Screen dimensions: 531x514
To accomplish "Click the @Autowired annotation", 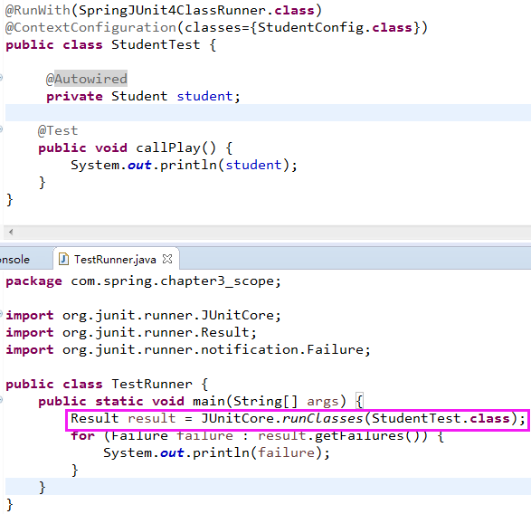I will pos(86,79).
